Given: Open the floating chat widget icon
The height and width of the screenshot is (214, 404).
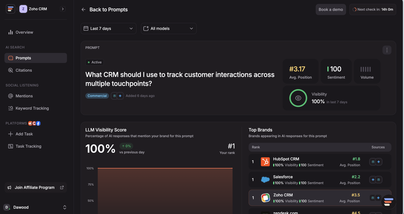Looking at the screenshot, I should click(388, 202).
